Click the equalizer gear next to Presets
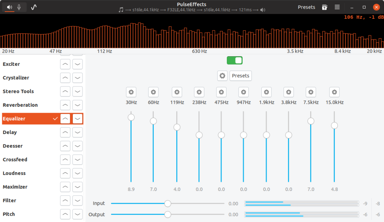This screenshot has height=222, width=384. click(222, 76)
